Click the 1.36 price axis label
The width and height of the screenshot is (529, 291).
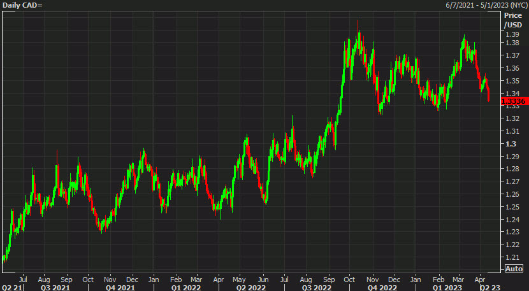point(512,68)
